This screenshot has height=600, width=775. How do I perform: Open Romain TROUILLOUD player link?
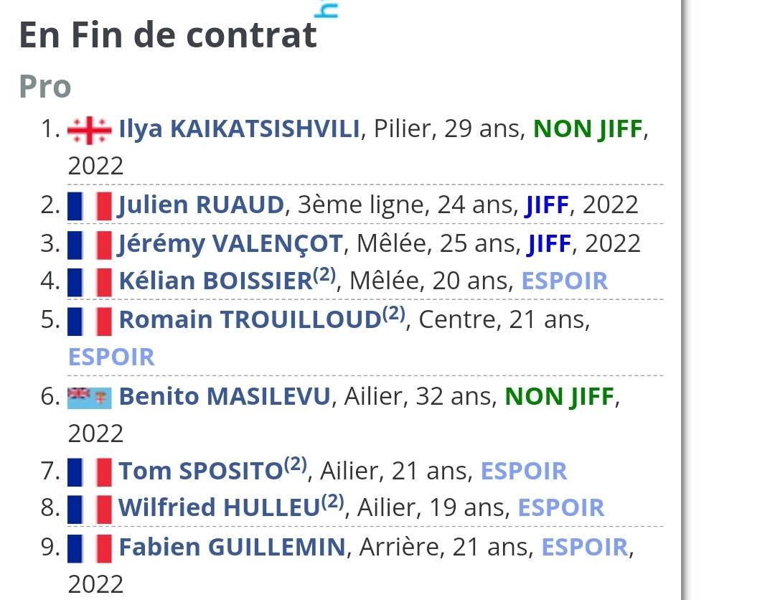pyautogui.click(x=250, y=319)
